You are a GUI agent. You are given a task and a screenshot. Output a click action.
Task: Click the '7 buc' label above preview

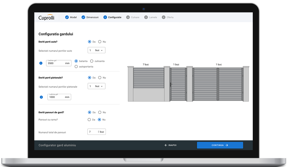point(146,64)
